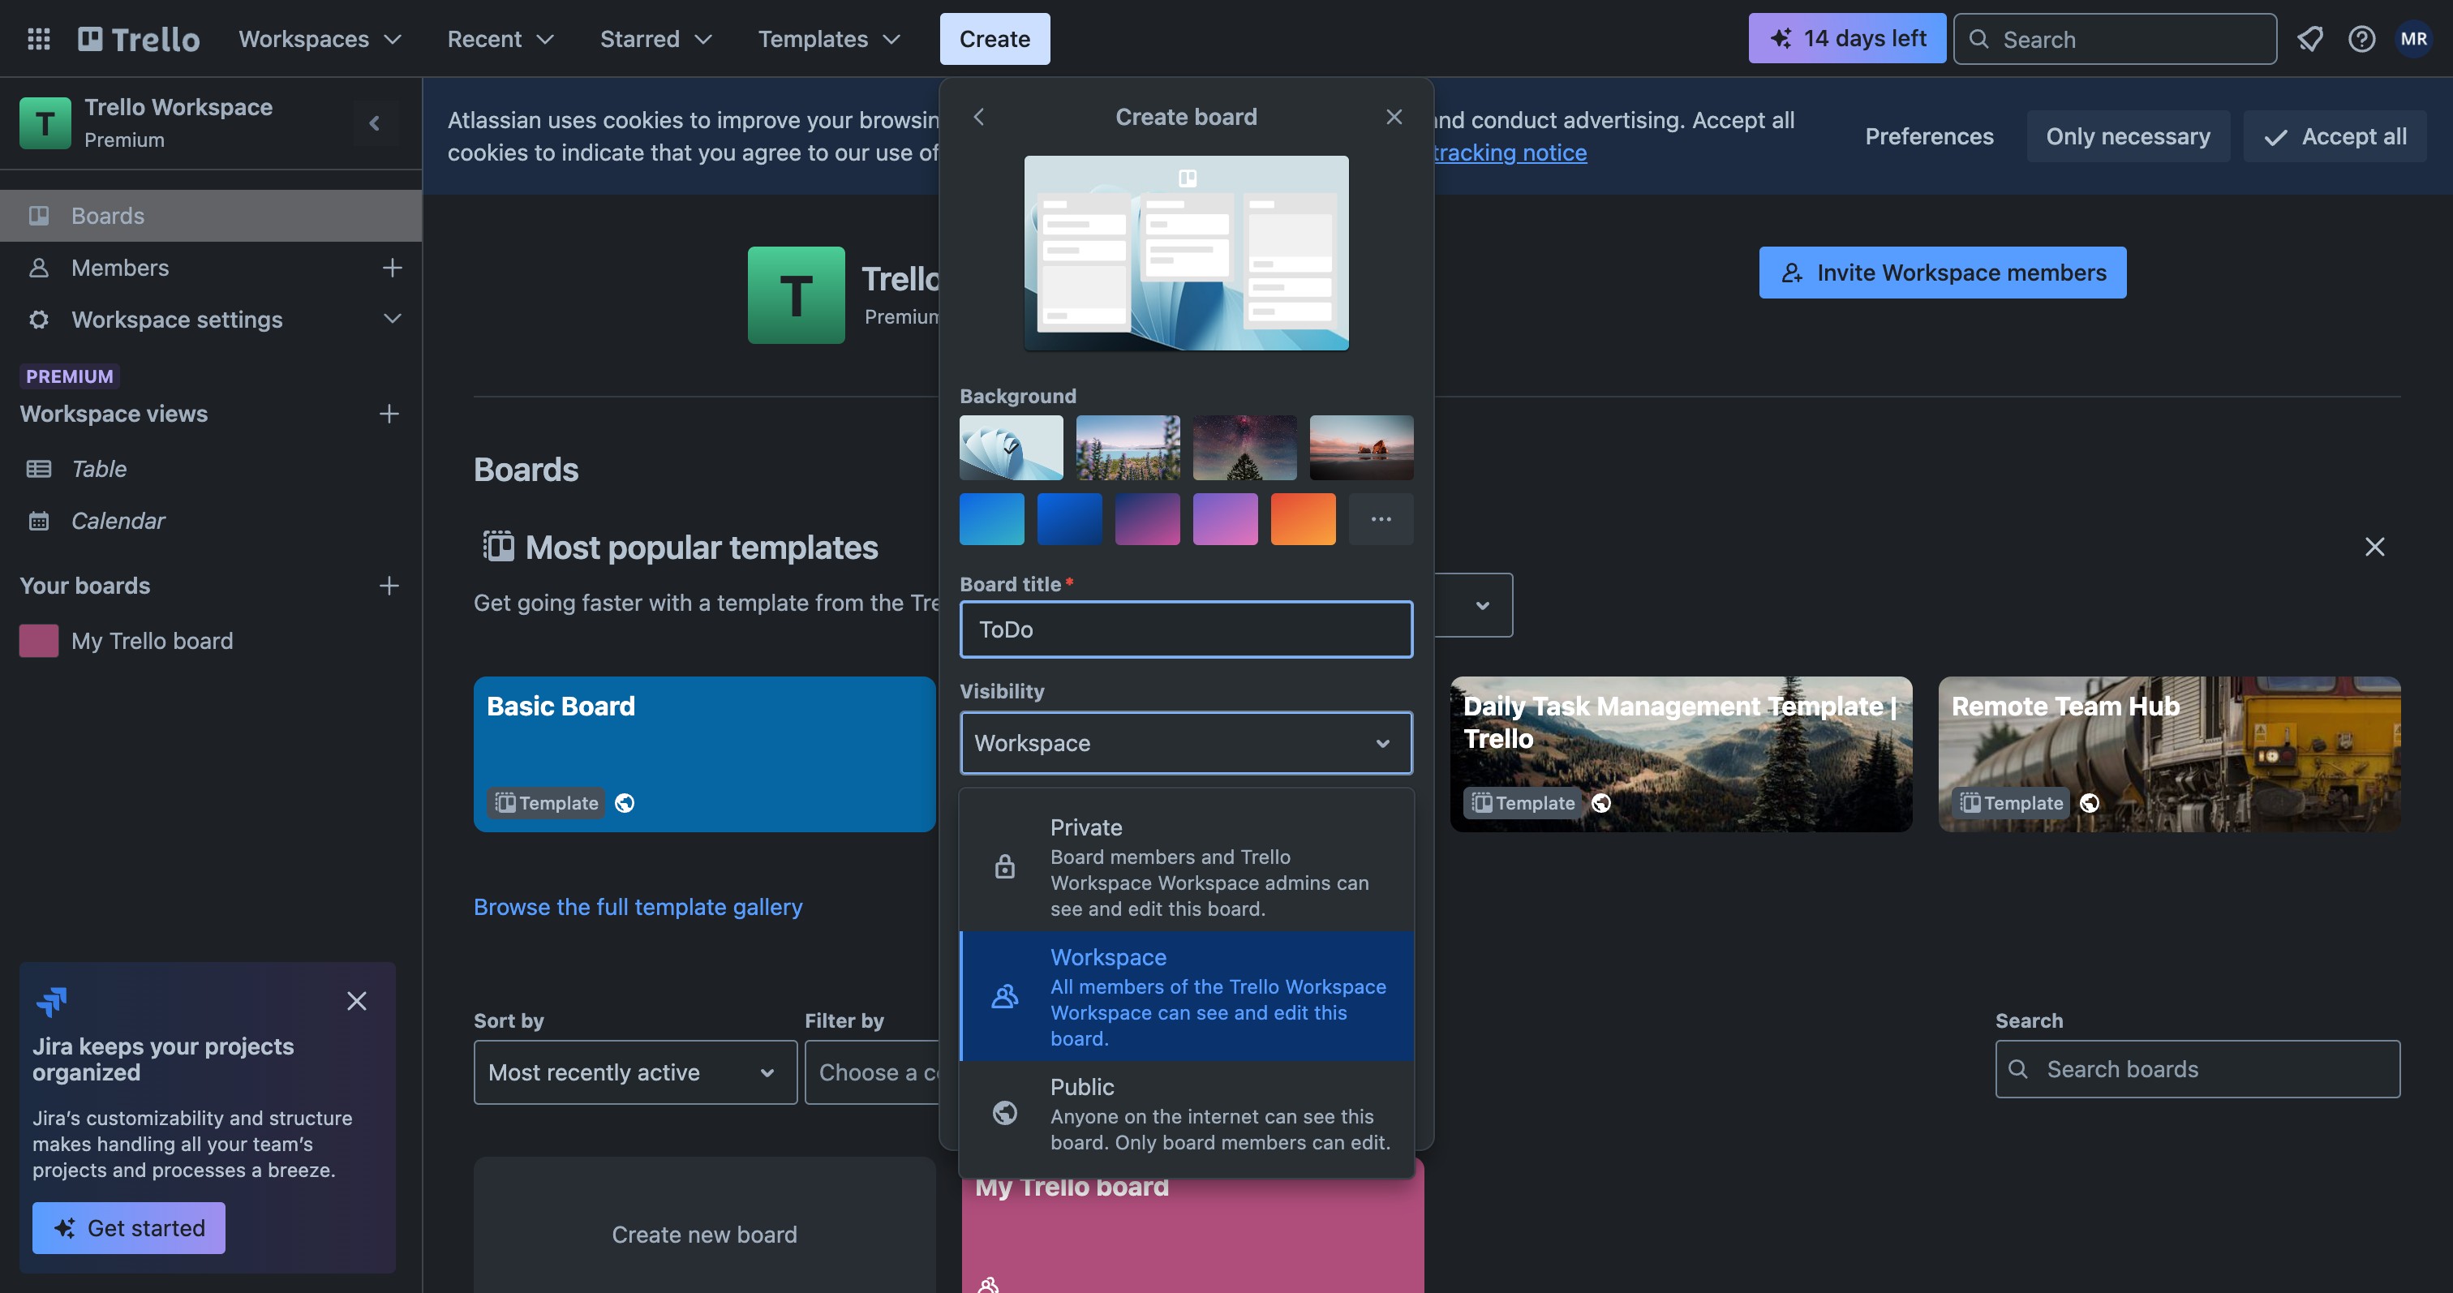The height and width of the screenshot is (1293, 2453).
Task: Open the Remote Team Hub template
Action: 2169,754
